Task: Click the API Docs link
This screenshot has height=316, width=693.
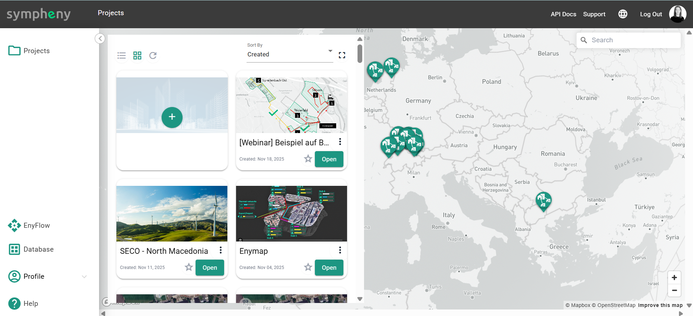Action: point(563,14)
